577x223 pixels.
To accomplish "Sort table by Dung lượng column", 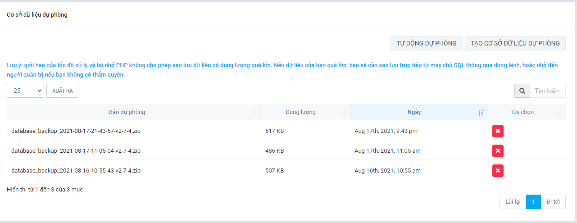I will pyautogui.click(x=300, y=112).
